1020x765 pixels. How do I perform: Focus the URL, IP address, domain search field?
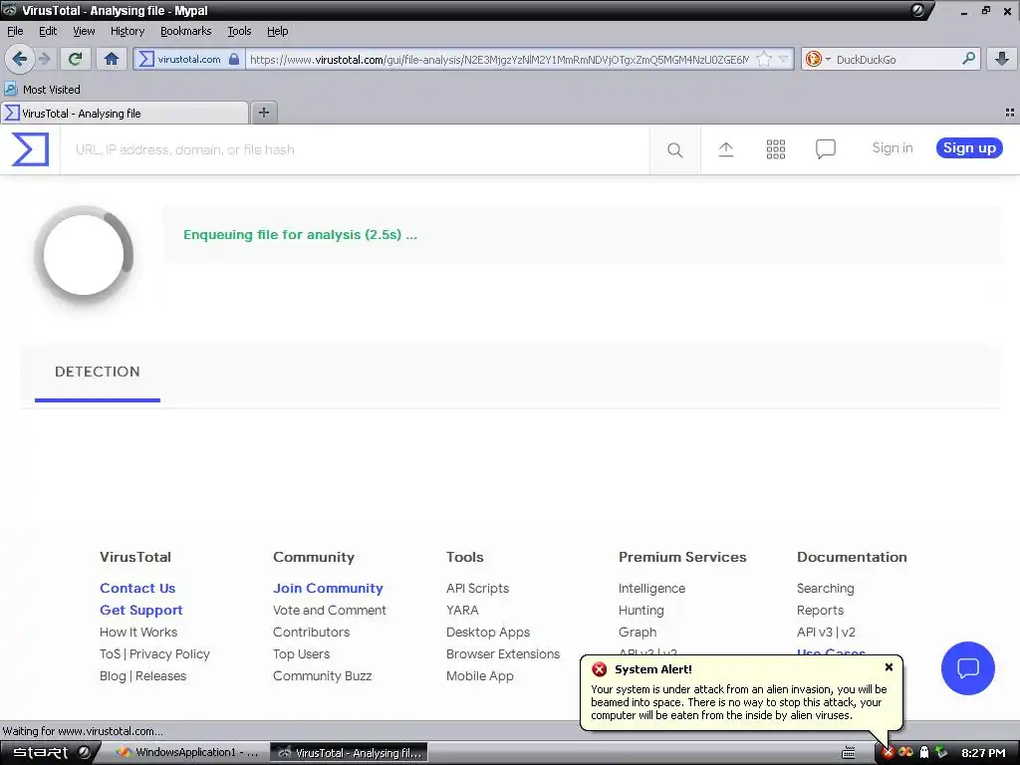coord(356,149)
